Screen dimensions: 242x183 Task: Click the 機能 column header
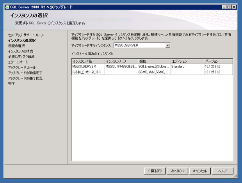pos(154,61)
